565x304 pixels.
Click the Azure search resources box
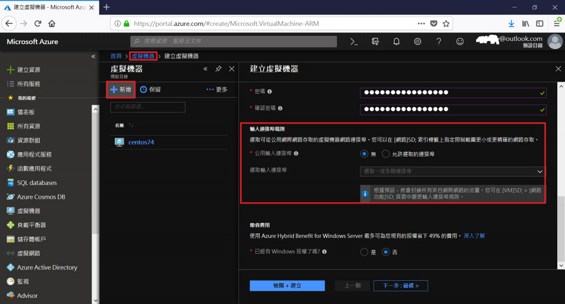233,41
